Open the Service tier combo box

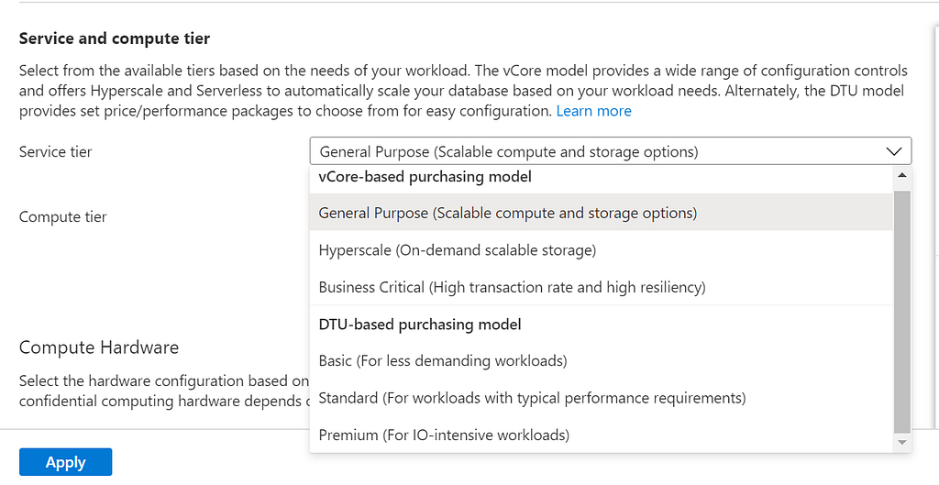(610, 151)
